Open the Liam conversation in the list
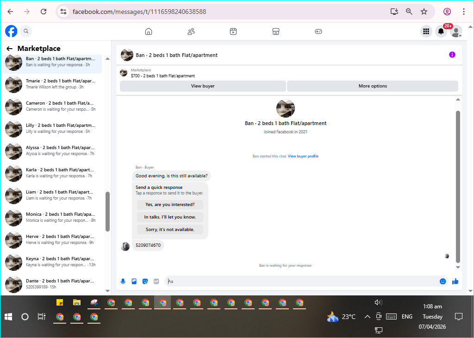This screenshot has width=474, height=338. [52, 195]
